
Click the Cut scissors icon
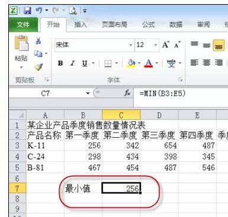point(38,41)
